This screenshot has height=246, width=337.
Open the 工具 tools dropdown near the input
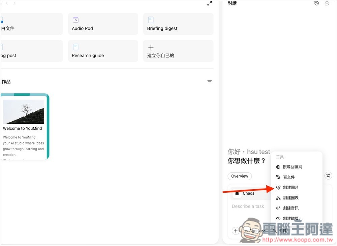(x=280, y=230)
